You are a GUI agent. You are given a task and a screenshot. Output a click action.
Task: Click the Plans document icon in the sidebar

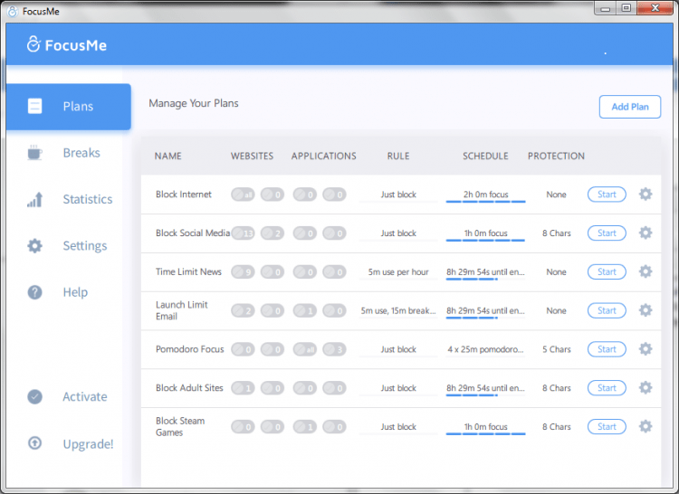coord(34,106)
